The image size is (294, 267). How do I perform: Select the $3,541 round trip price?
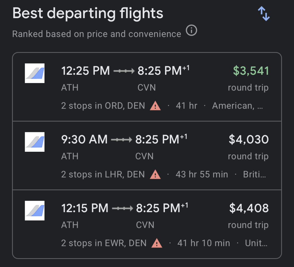(251, 71)
